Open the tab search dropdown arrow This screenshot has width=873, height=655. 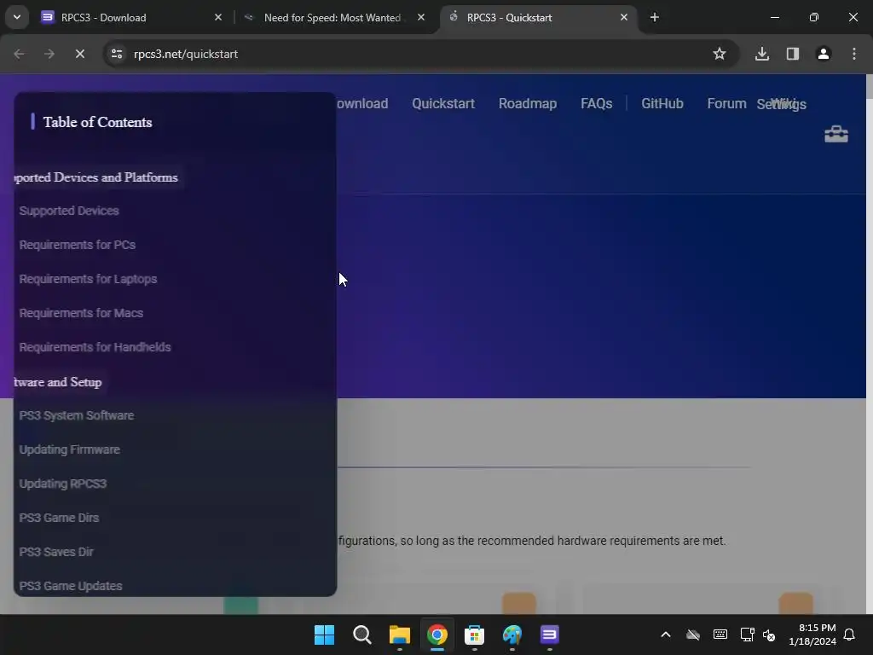(17, 17)
